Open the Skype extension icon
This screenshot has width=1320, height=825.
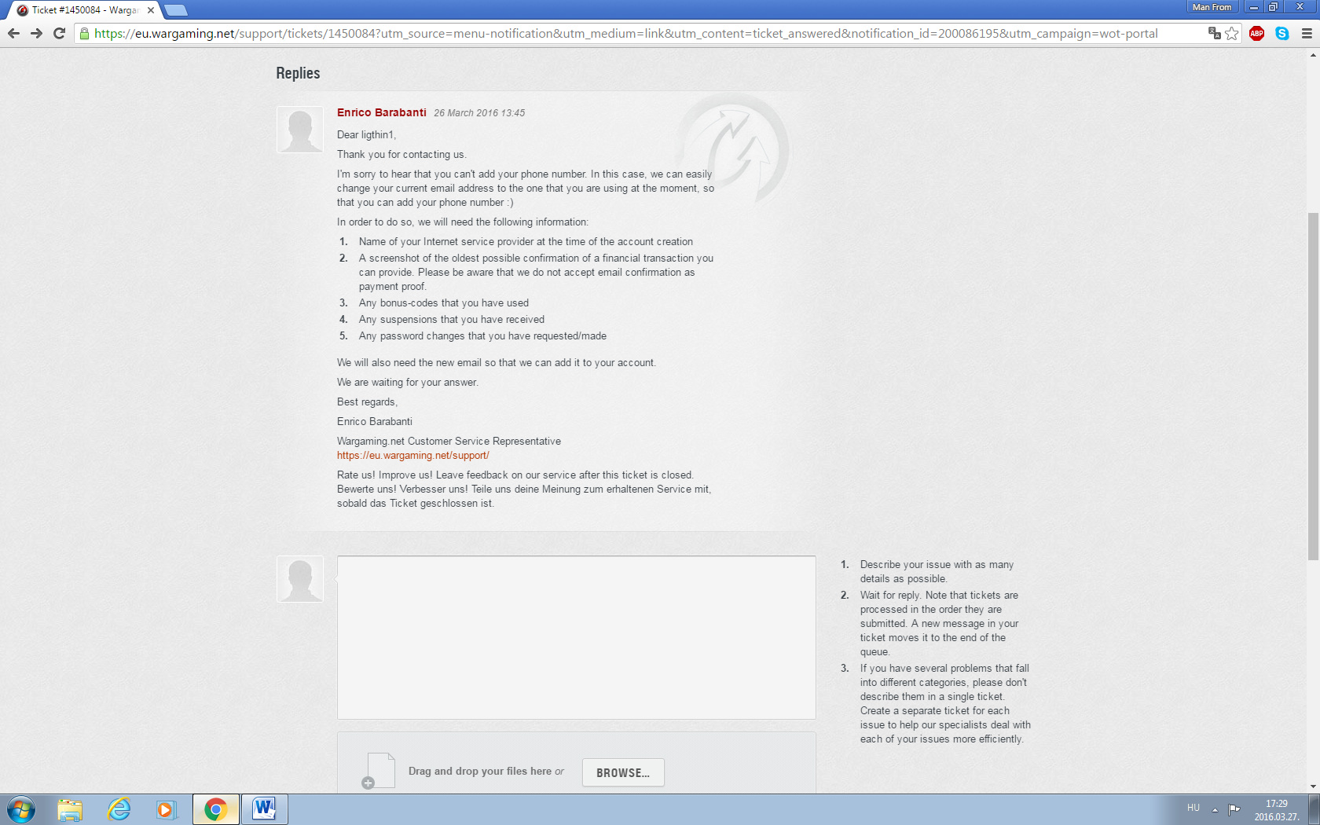[1282, 33]
